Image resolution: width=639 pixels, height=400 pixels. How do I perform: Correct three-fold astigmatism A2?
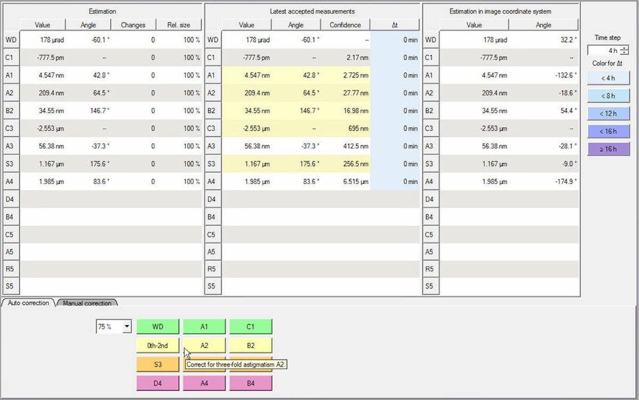[x=204, y=345]
